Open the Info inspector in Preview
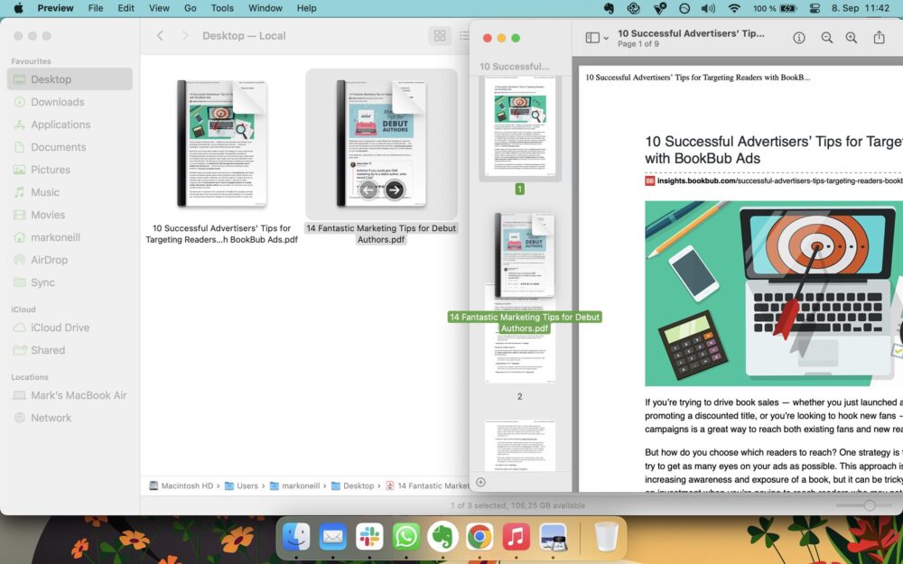The width and height of the screenshot is (903, 564). 800,37
